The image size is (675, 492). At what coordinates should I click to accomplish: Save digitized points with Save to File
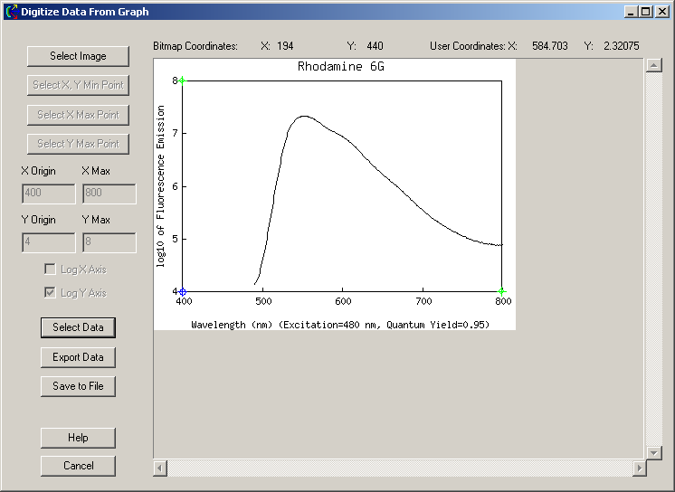click(78, 386)
